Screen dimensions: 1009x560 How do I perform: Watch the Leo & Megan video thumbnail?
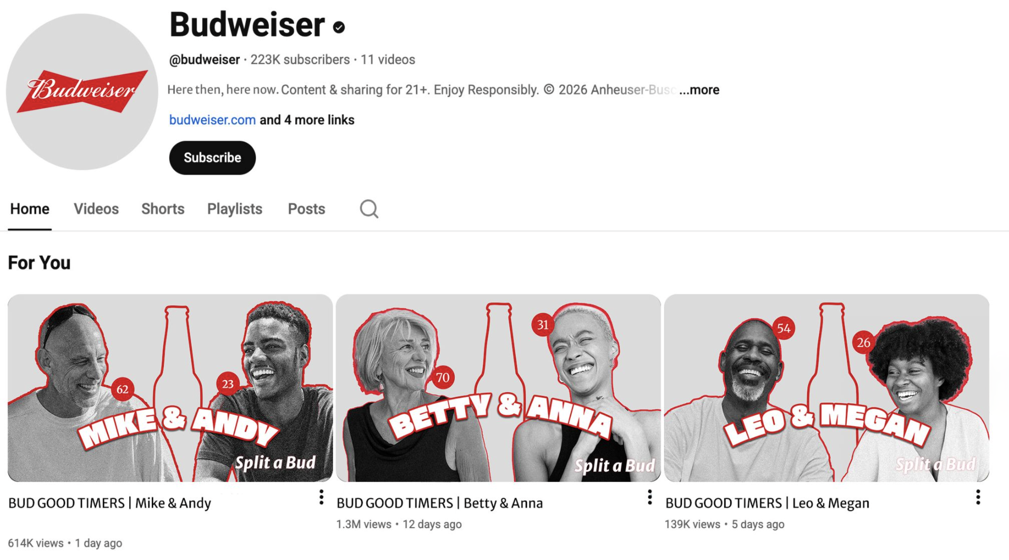coord(827,388)
